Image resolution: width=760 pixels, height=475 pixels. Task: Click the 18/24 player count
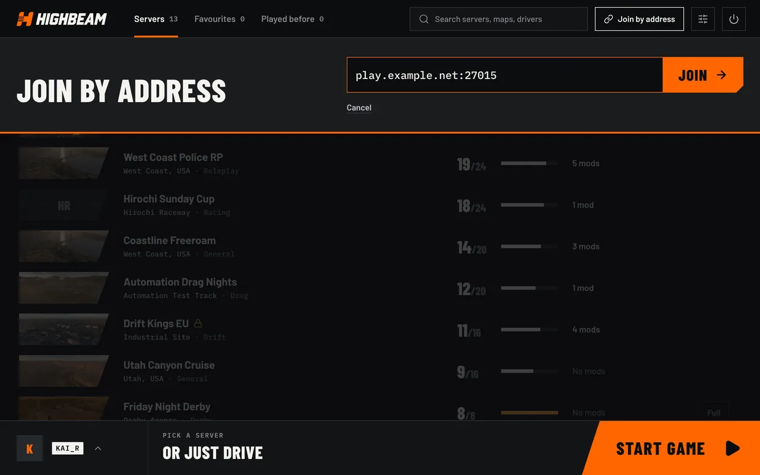[471, 206]
